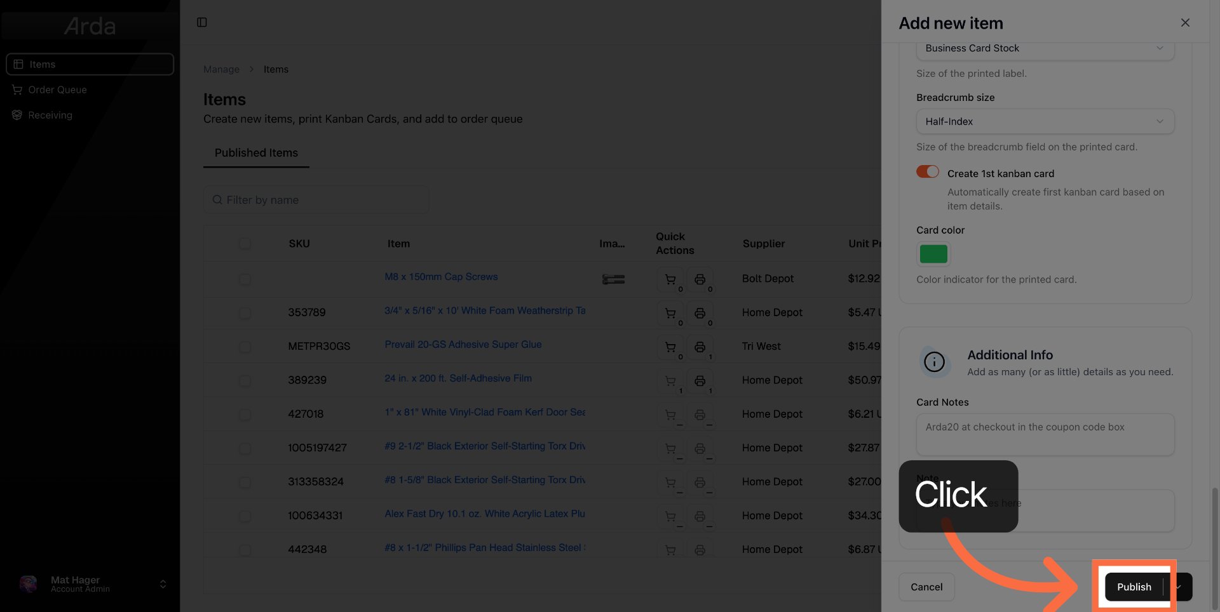Select checkbox for SKU 1005197427 row
The width and height of the screenshot is (1220, 612).
(x=245, y=449)
